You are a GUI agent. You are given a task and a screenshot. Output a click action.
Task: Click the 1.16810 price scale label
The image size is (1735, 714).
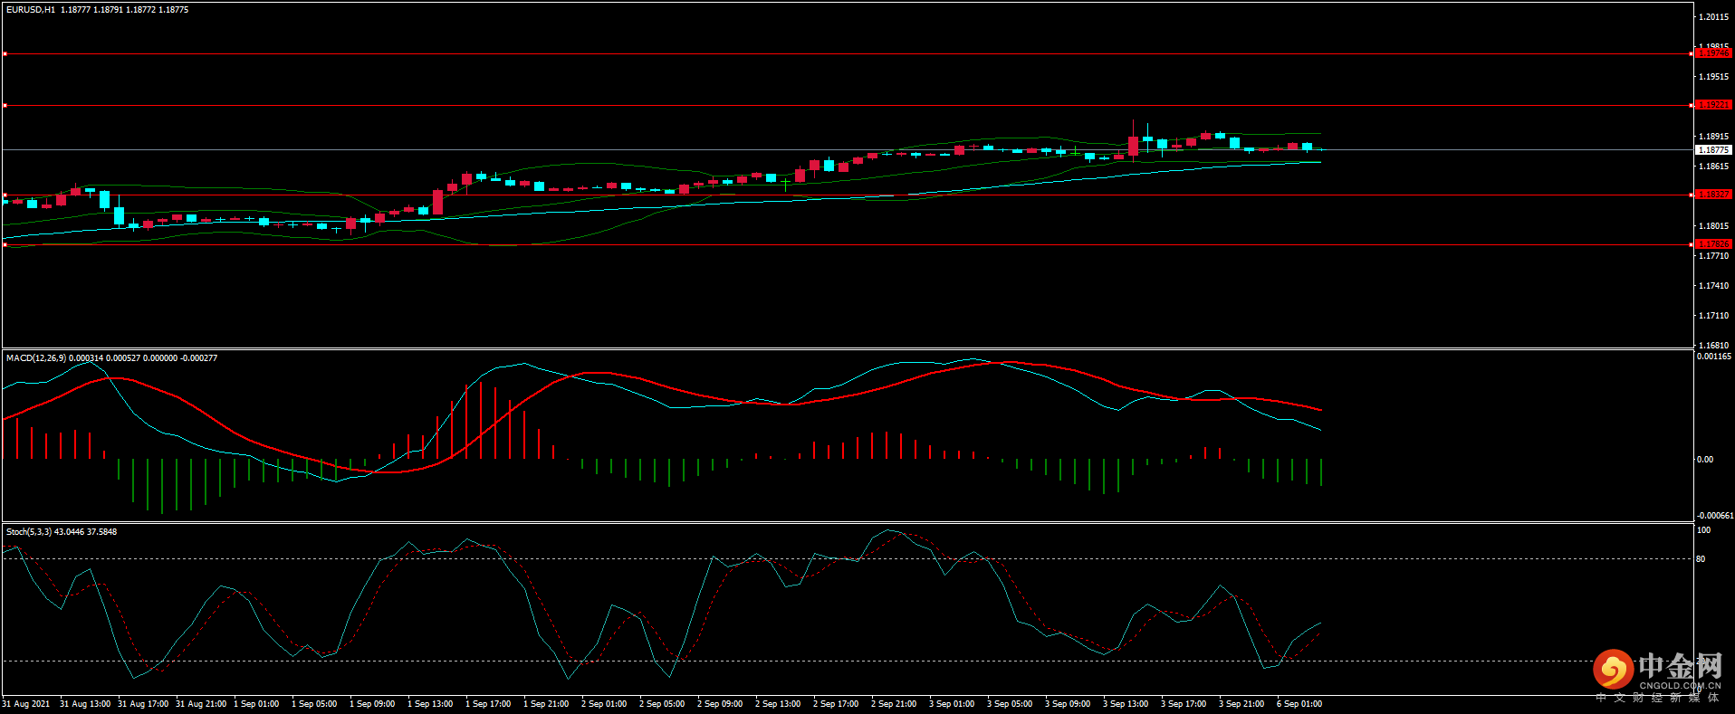pyautogui.click(x=1713, y=346)
